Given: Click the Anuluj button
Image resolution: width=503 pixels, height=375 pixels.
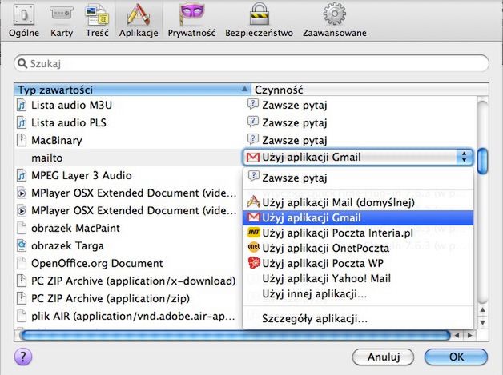Looking at the screenshot, I should pos(384,357).
